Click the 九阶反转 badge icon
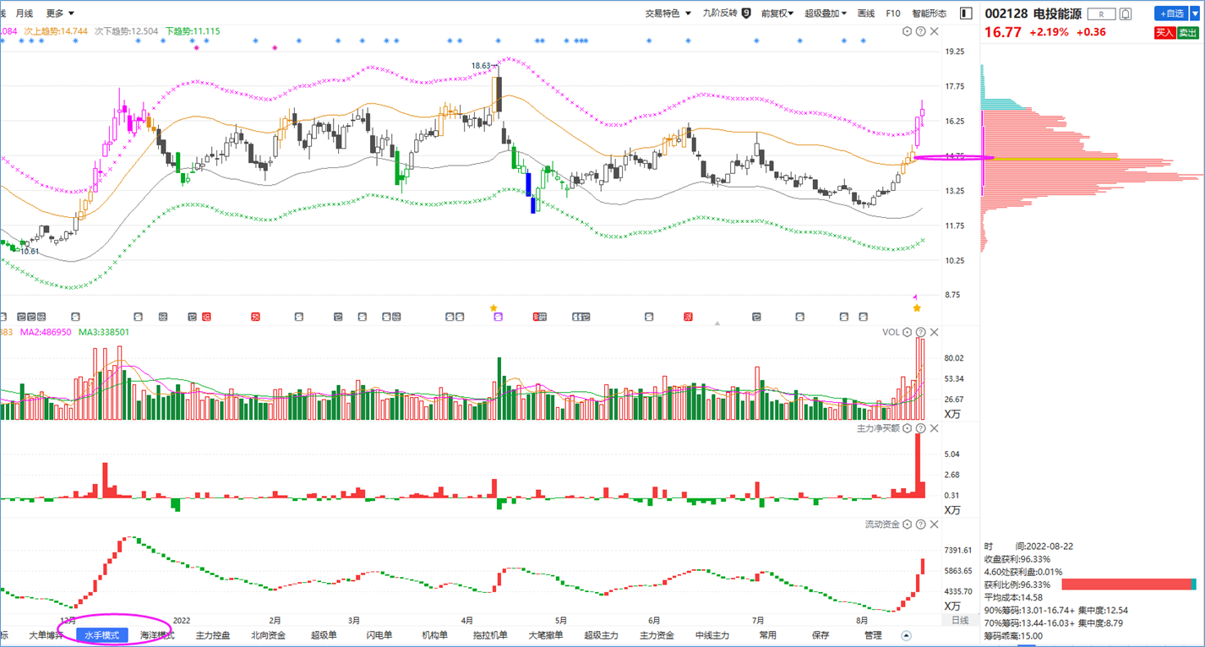The height and width of the screenshot is (647, 1205). pyautogui.click(x=746, y=14)
